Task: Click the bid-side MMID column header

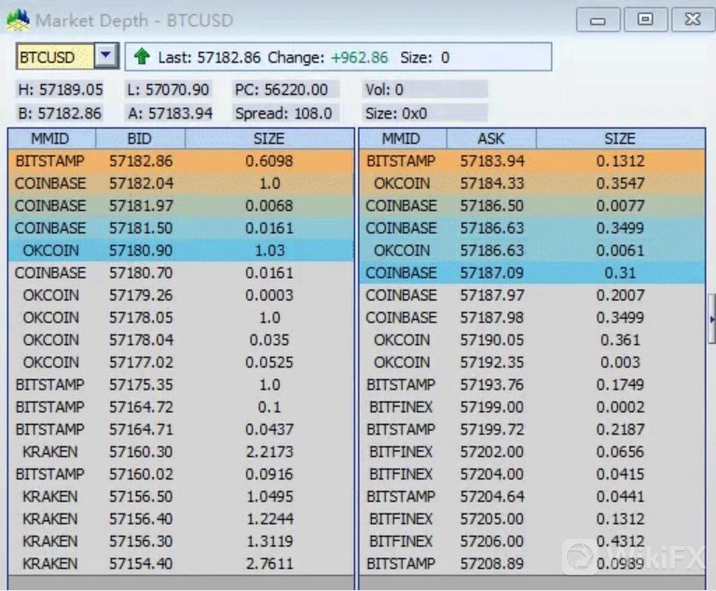Action: click(x=50, y=139)
